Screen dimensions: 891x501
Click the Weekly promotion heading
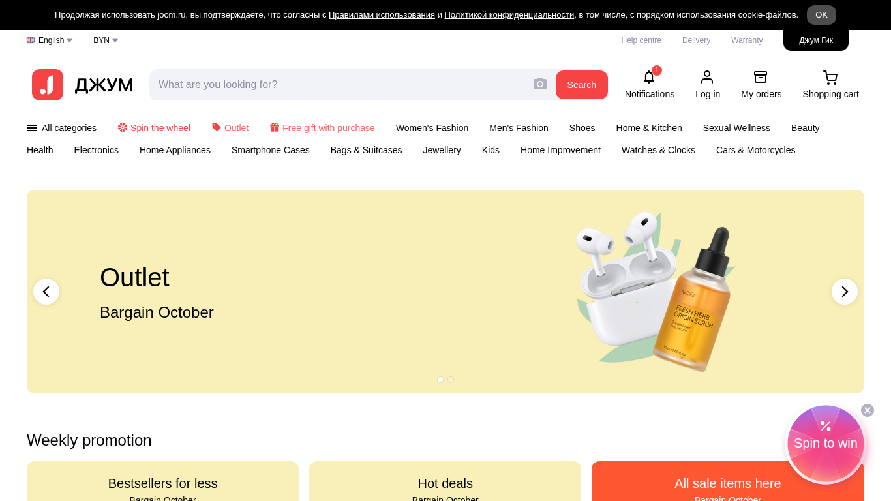89,440
